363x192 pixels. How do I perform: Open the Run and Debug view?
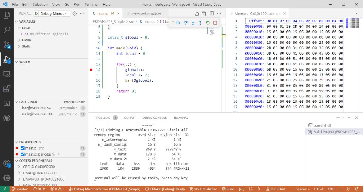[x=7, y=59]
